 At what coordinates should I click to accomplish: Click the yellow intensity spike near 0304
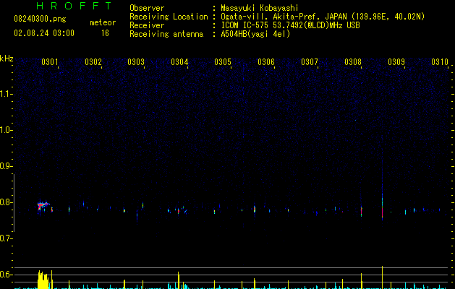(179, 280)
